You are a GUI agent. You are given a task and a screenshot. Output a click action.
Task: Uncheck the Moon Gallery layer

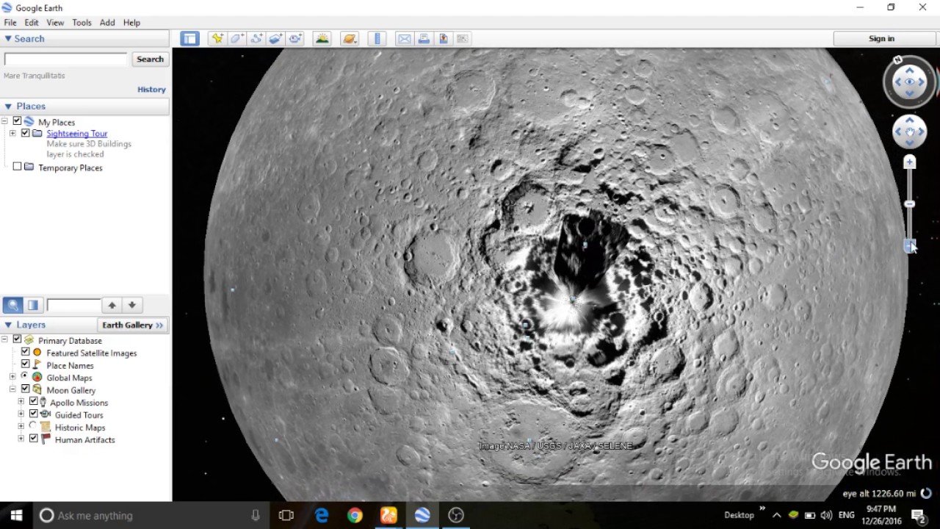(x=25, y=390)
